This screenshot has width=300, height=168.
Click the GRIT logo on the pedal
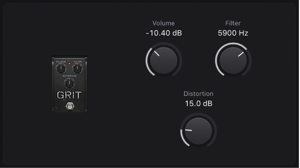[69, 95]
